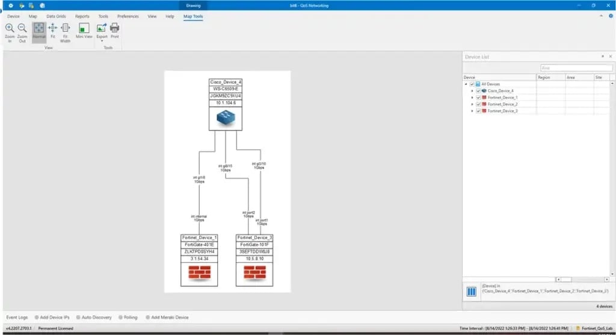Viewport: 616px width, 335px height.
Task: Close the Device List panel
Action: 611,57
